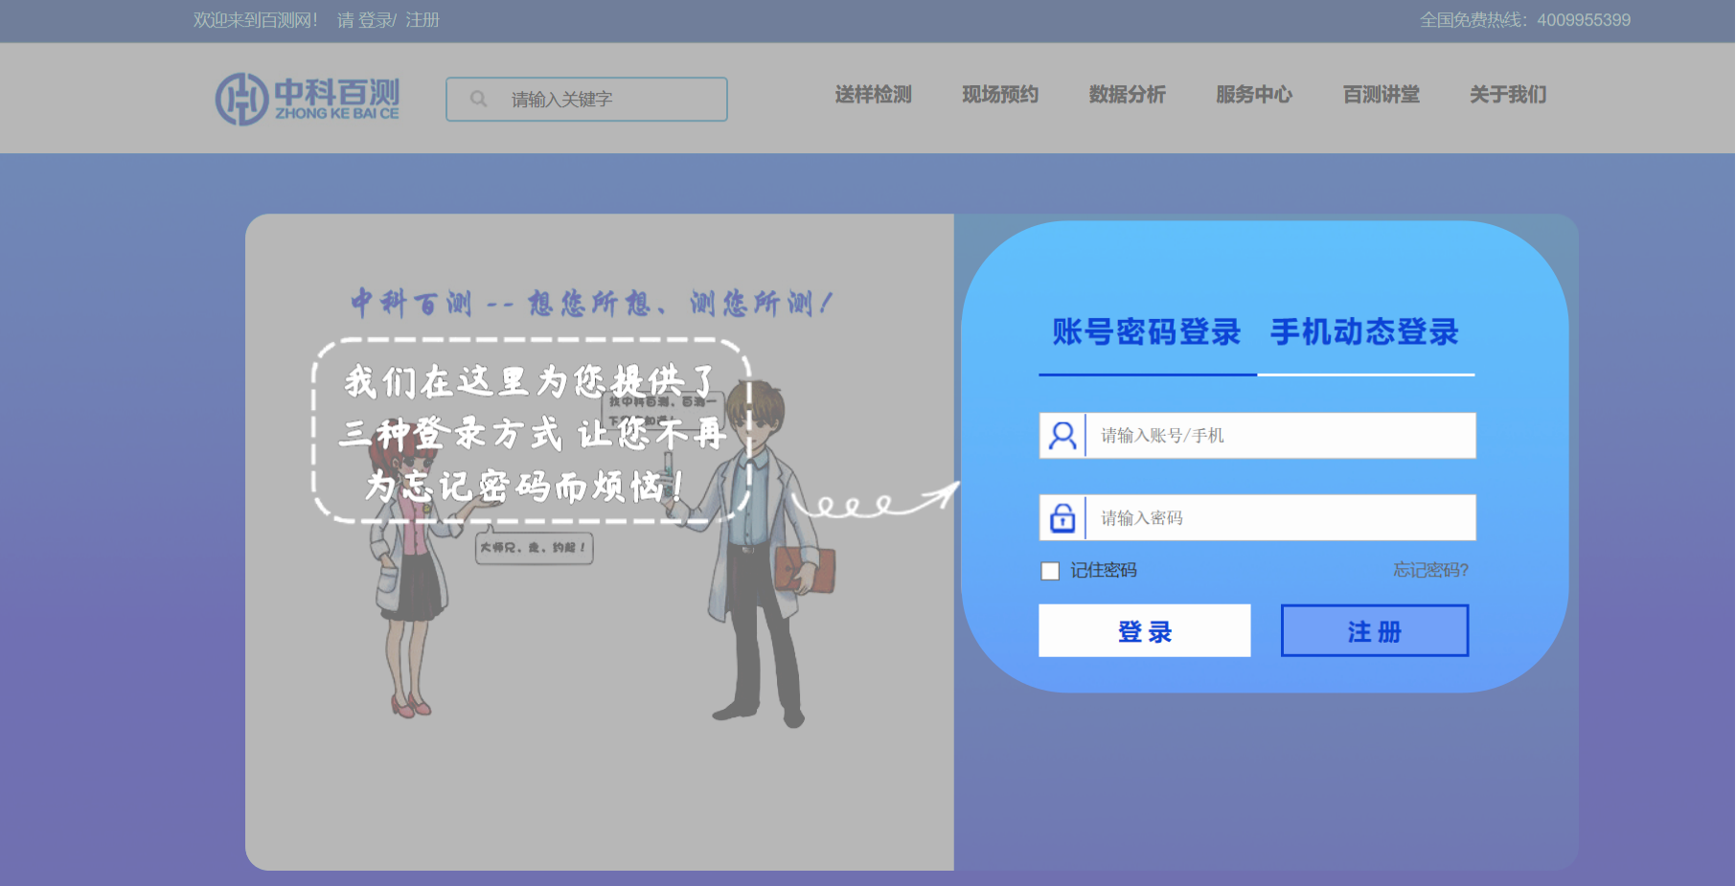
Task: Click the search magnifier icon
Action: click(478, 99)
